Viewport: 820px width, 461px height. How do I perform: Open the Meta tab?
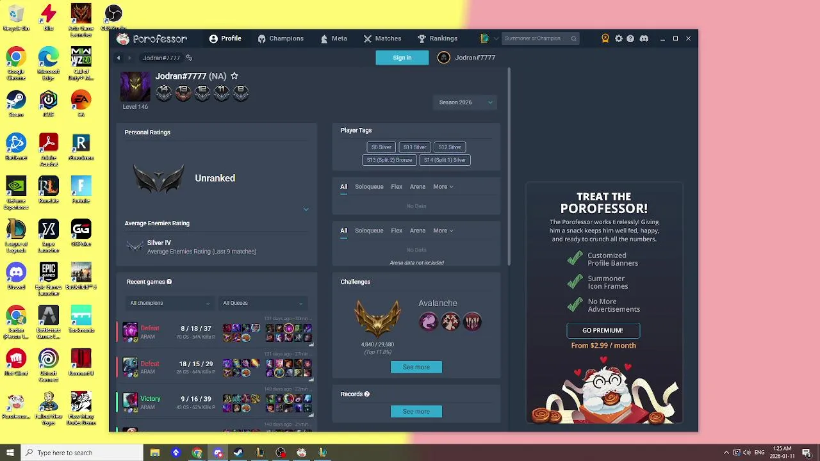click(x=334, y=38)
